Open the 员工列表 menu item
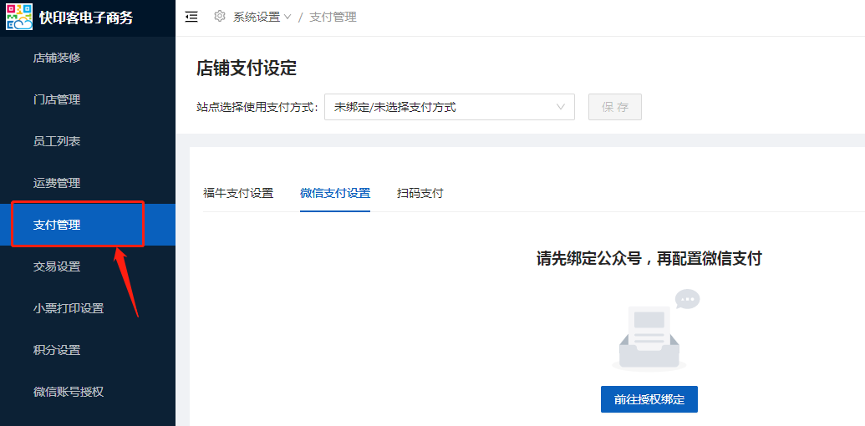This screenshot has height=426, width=865. 57,141
